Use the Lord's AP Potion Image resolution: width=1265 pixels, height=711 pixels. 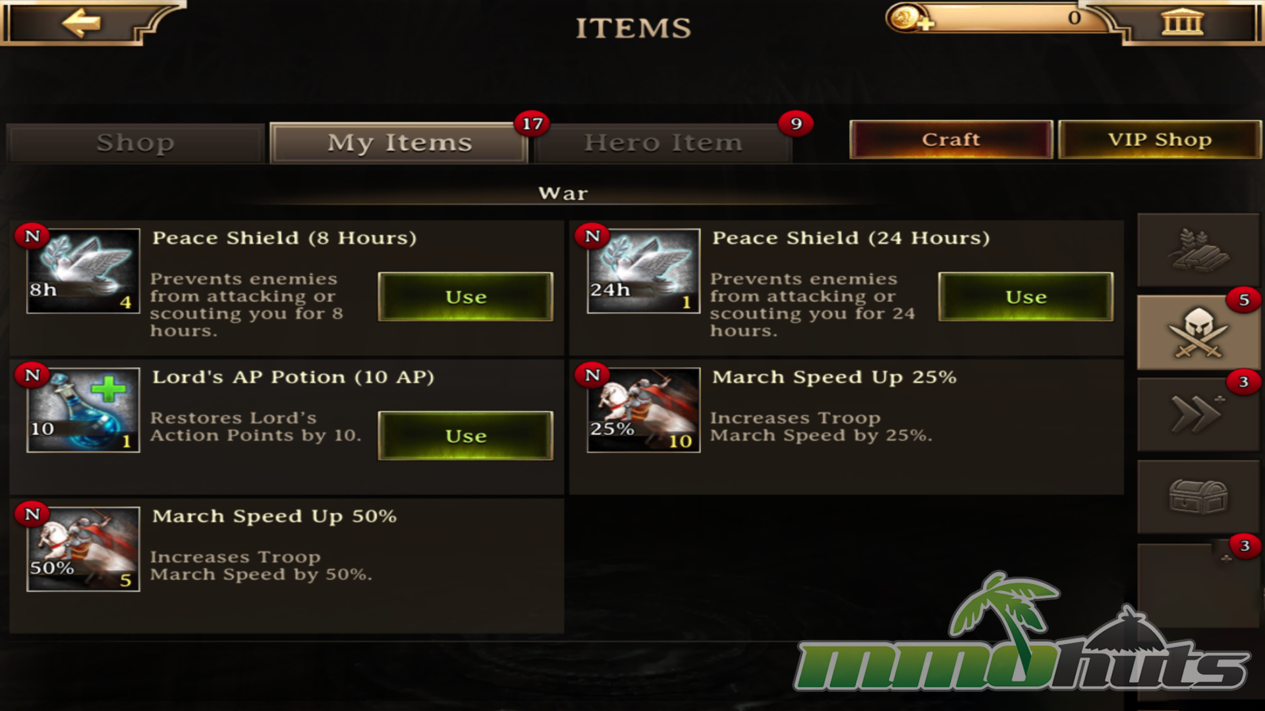coord(466,436)
